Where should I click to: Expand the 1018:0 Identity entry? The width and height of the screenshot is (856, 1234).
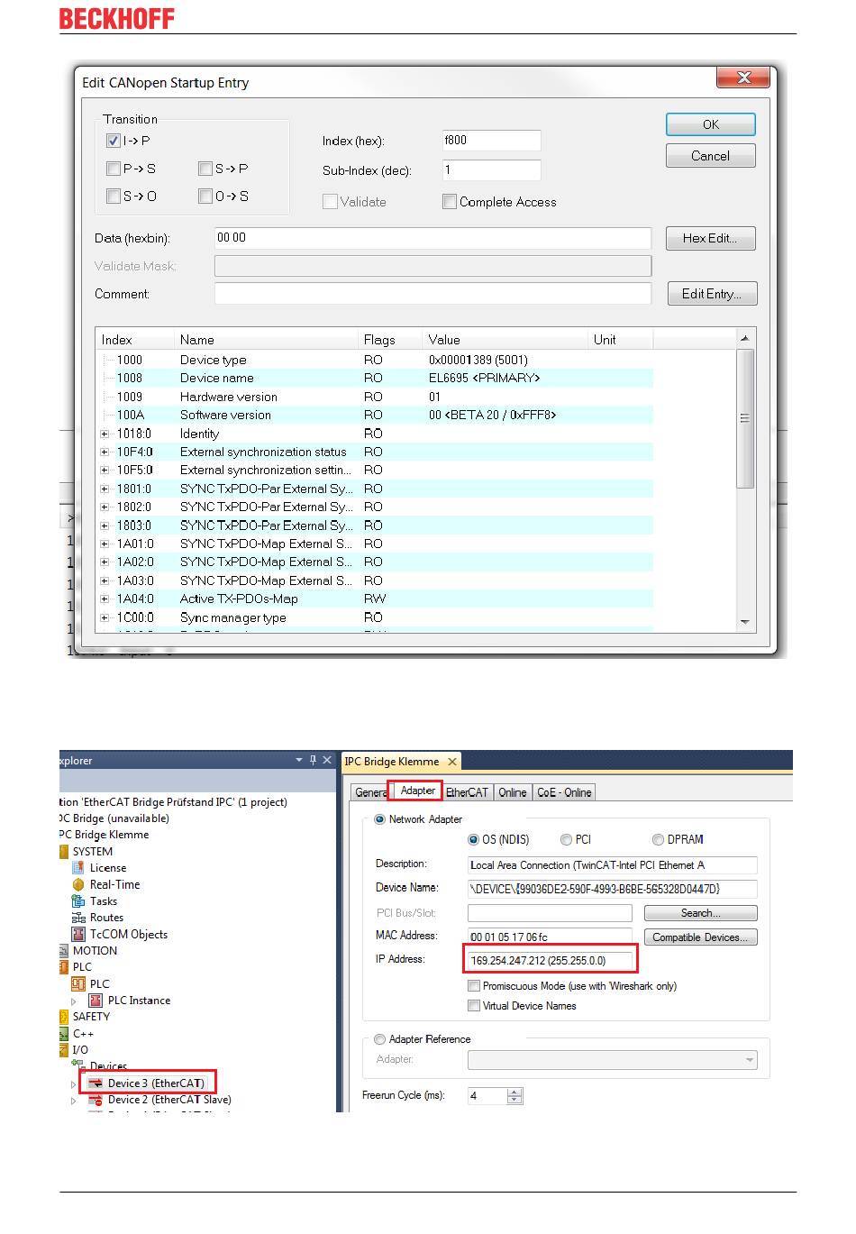[x=105, y=434]
